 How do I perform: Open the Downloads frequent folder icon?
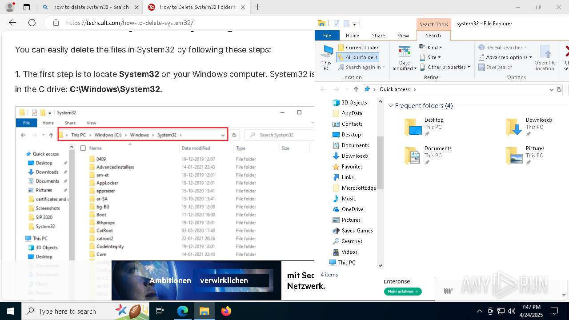click(x=514, y=127)
